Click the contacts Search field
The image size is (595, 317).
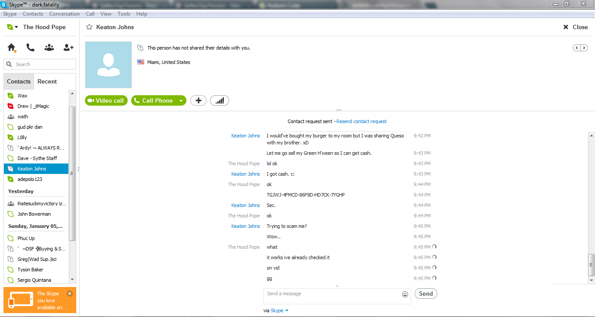pos(40,64)
